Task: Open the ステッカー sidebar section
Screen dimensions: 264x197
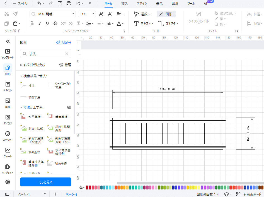Action: [x=8, y=136]
